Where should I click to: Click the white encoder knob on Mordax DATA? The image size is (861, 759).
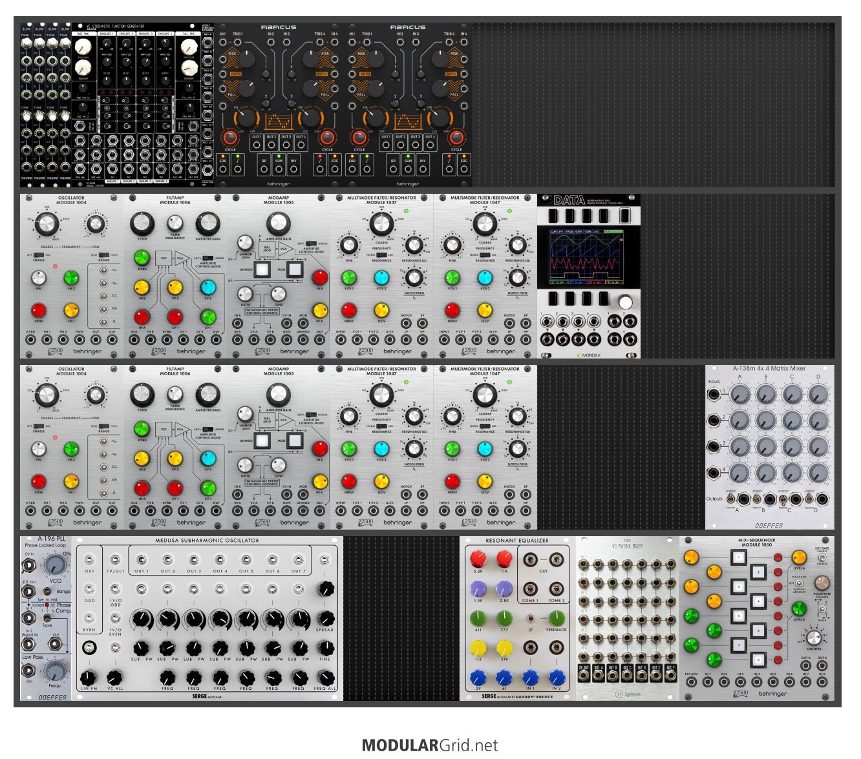tap(624, 302)
